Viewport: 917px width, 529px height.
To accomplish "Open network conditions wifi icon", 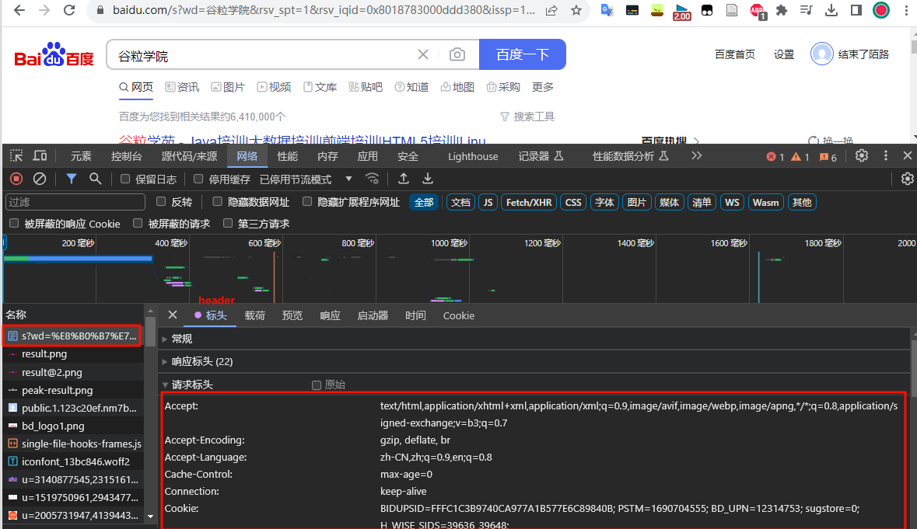I will click(372, 179).
